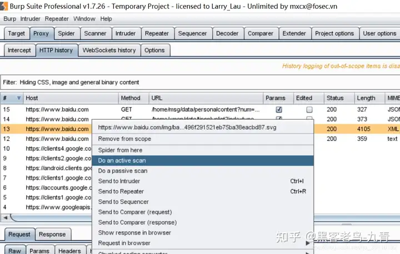Sort by the Method column header
This screenshot has height=254, width=400.
(134, 98)
